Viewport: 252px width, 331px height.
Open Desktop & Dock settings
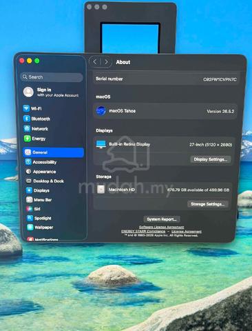(x=45, y=181)
